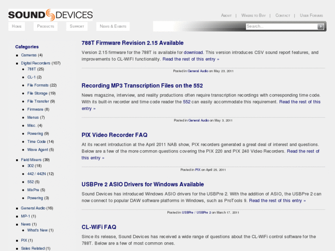Image resolution: width=335 pixels, height=251 pixels.
Task: Open the Home menu tab
Action: click(x=17, y=26)
